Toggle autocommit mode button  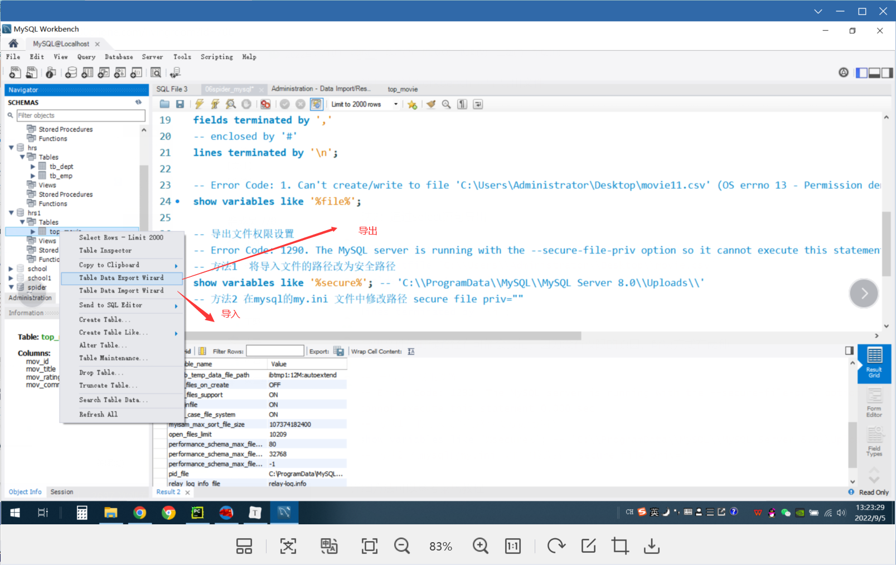[316, 104]
